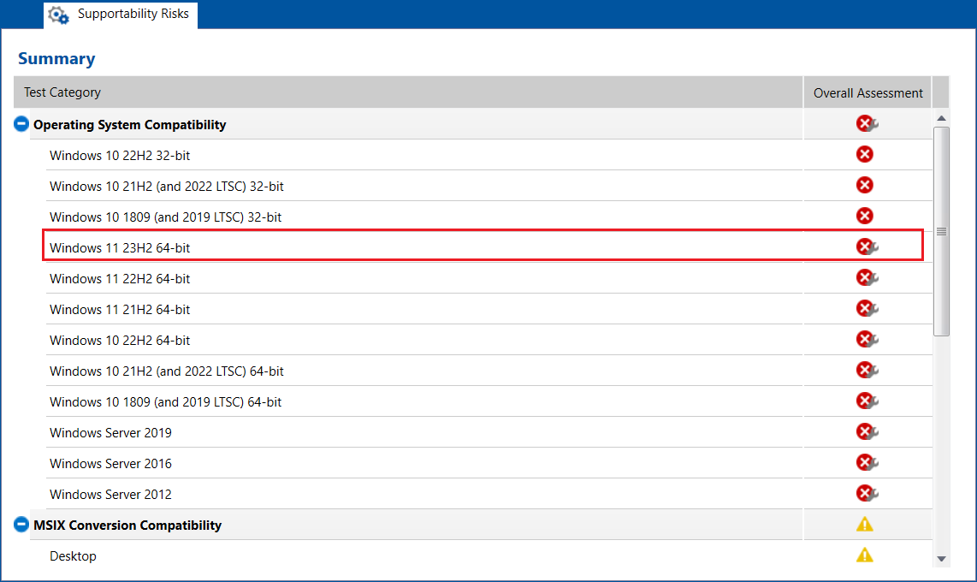Select Windows Server 2019 row
Image resolution: width=977 pixels, height=582 pixels.
[489, 432]
